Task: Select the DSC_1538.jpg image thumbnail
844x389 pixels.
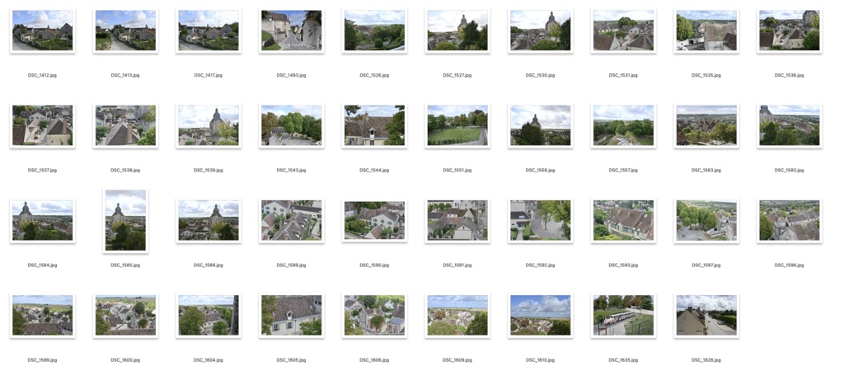Action: (125, 125)
